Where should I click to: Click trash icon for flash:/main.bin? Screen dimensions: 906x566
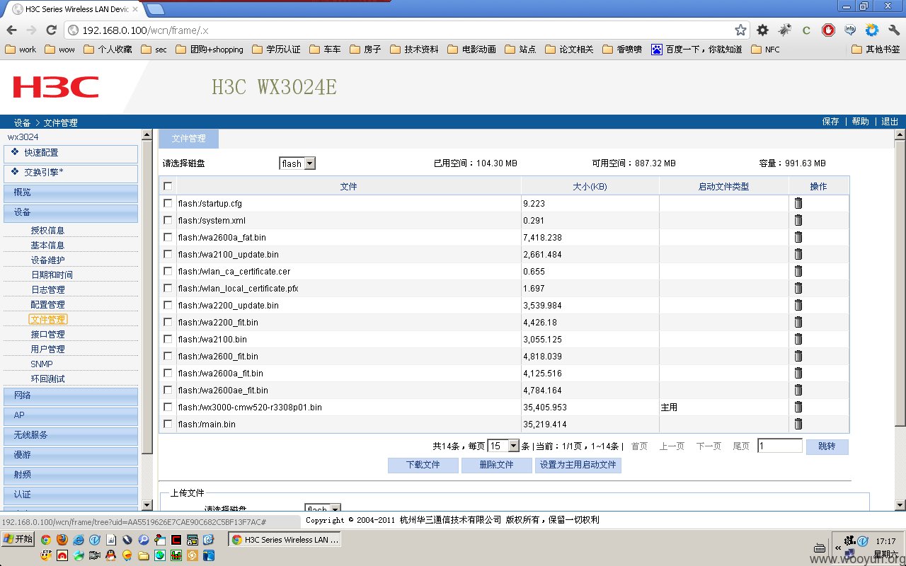(x=798, y=424)
